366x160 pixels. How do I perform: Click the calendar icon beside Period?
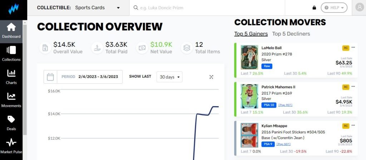click(x=50, y=77)
